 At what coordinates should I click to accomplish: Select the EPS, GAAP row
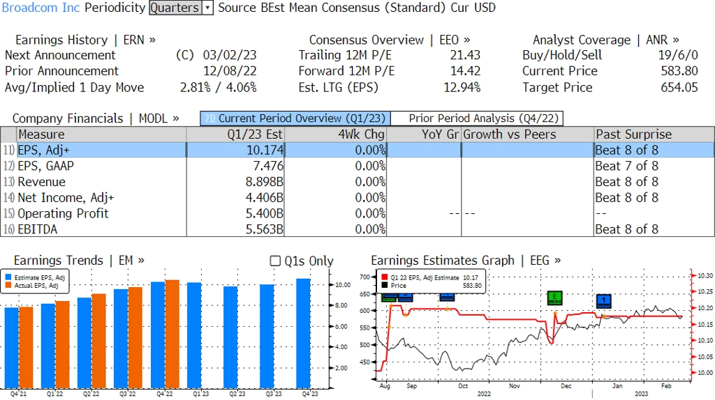[357, 166]
